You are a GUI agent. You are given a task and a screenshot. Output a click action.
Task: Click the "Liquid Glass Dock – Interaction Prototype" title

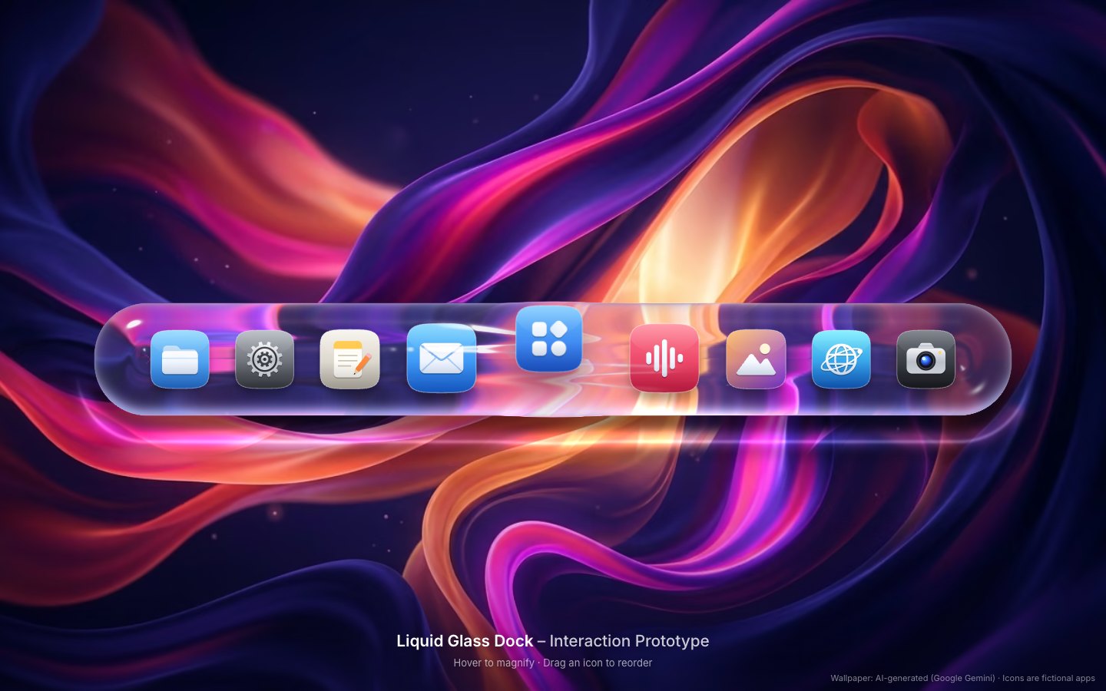click(x=553, y=641)
